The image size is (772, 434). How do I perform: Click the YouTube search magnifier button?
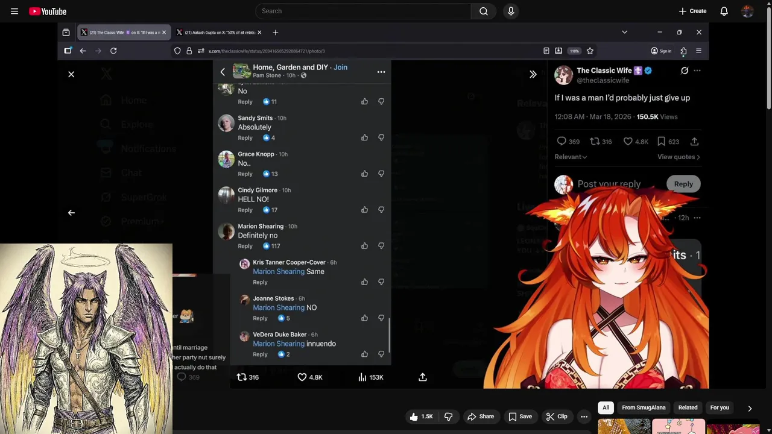coord(484,11)
